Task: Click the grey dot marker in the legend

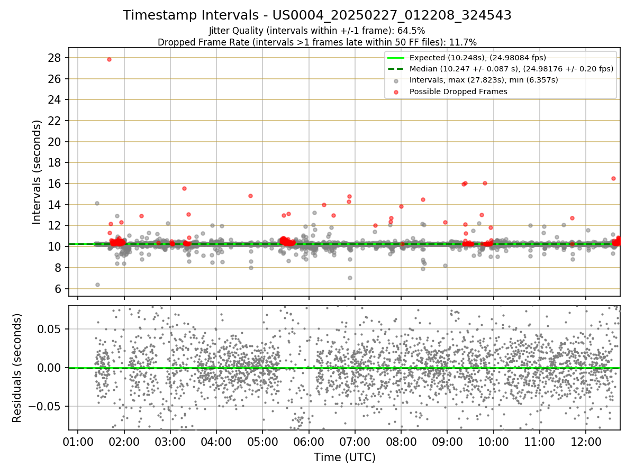Action: tap(396, 80)
